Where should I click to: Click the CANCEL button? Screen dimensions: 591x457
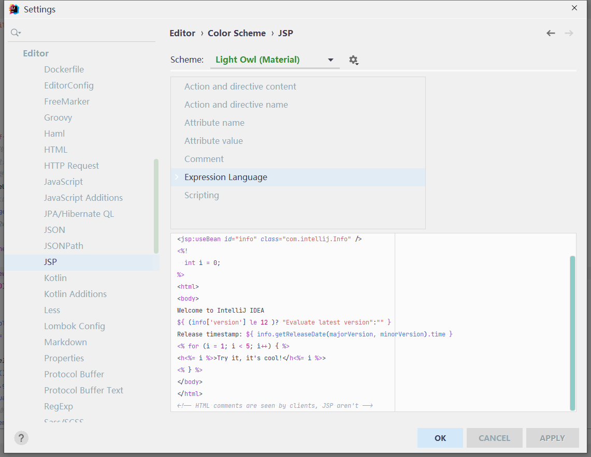click(x=494, y=438)
